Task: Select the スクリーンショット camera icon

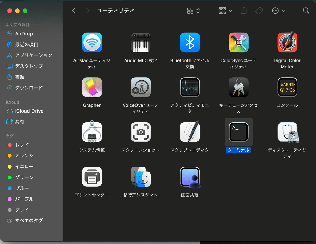Action: point(141,132)
